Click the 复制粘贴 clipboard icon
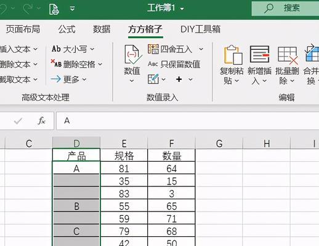 point(233,55)
